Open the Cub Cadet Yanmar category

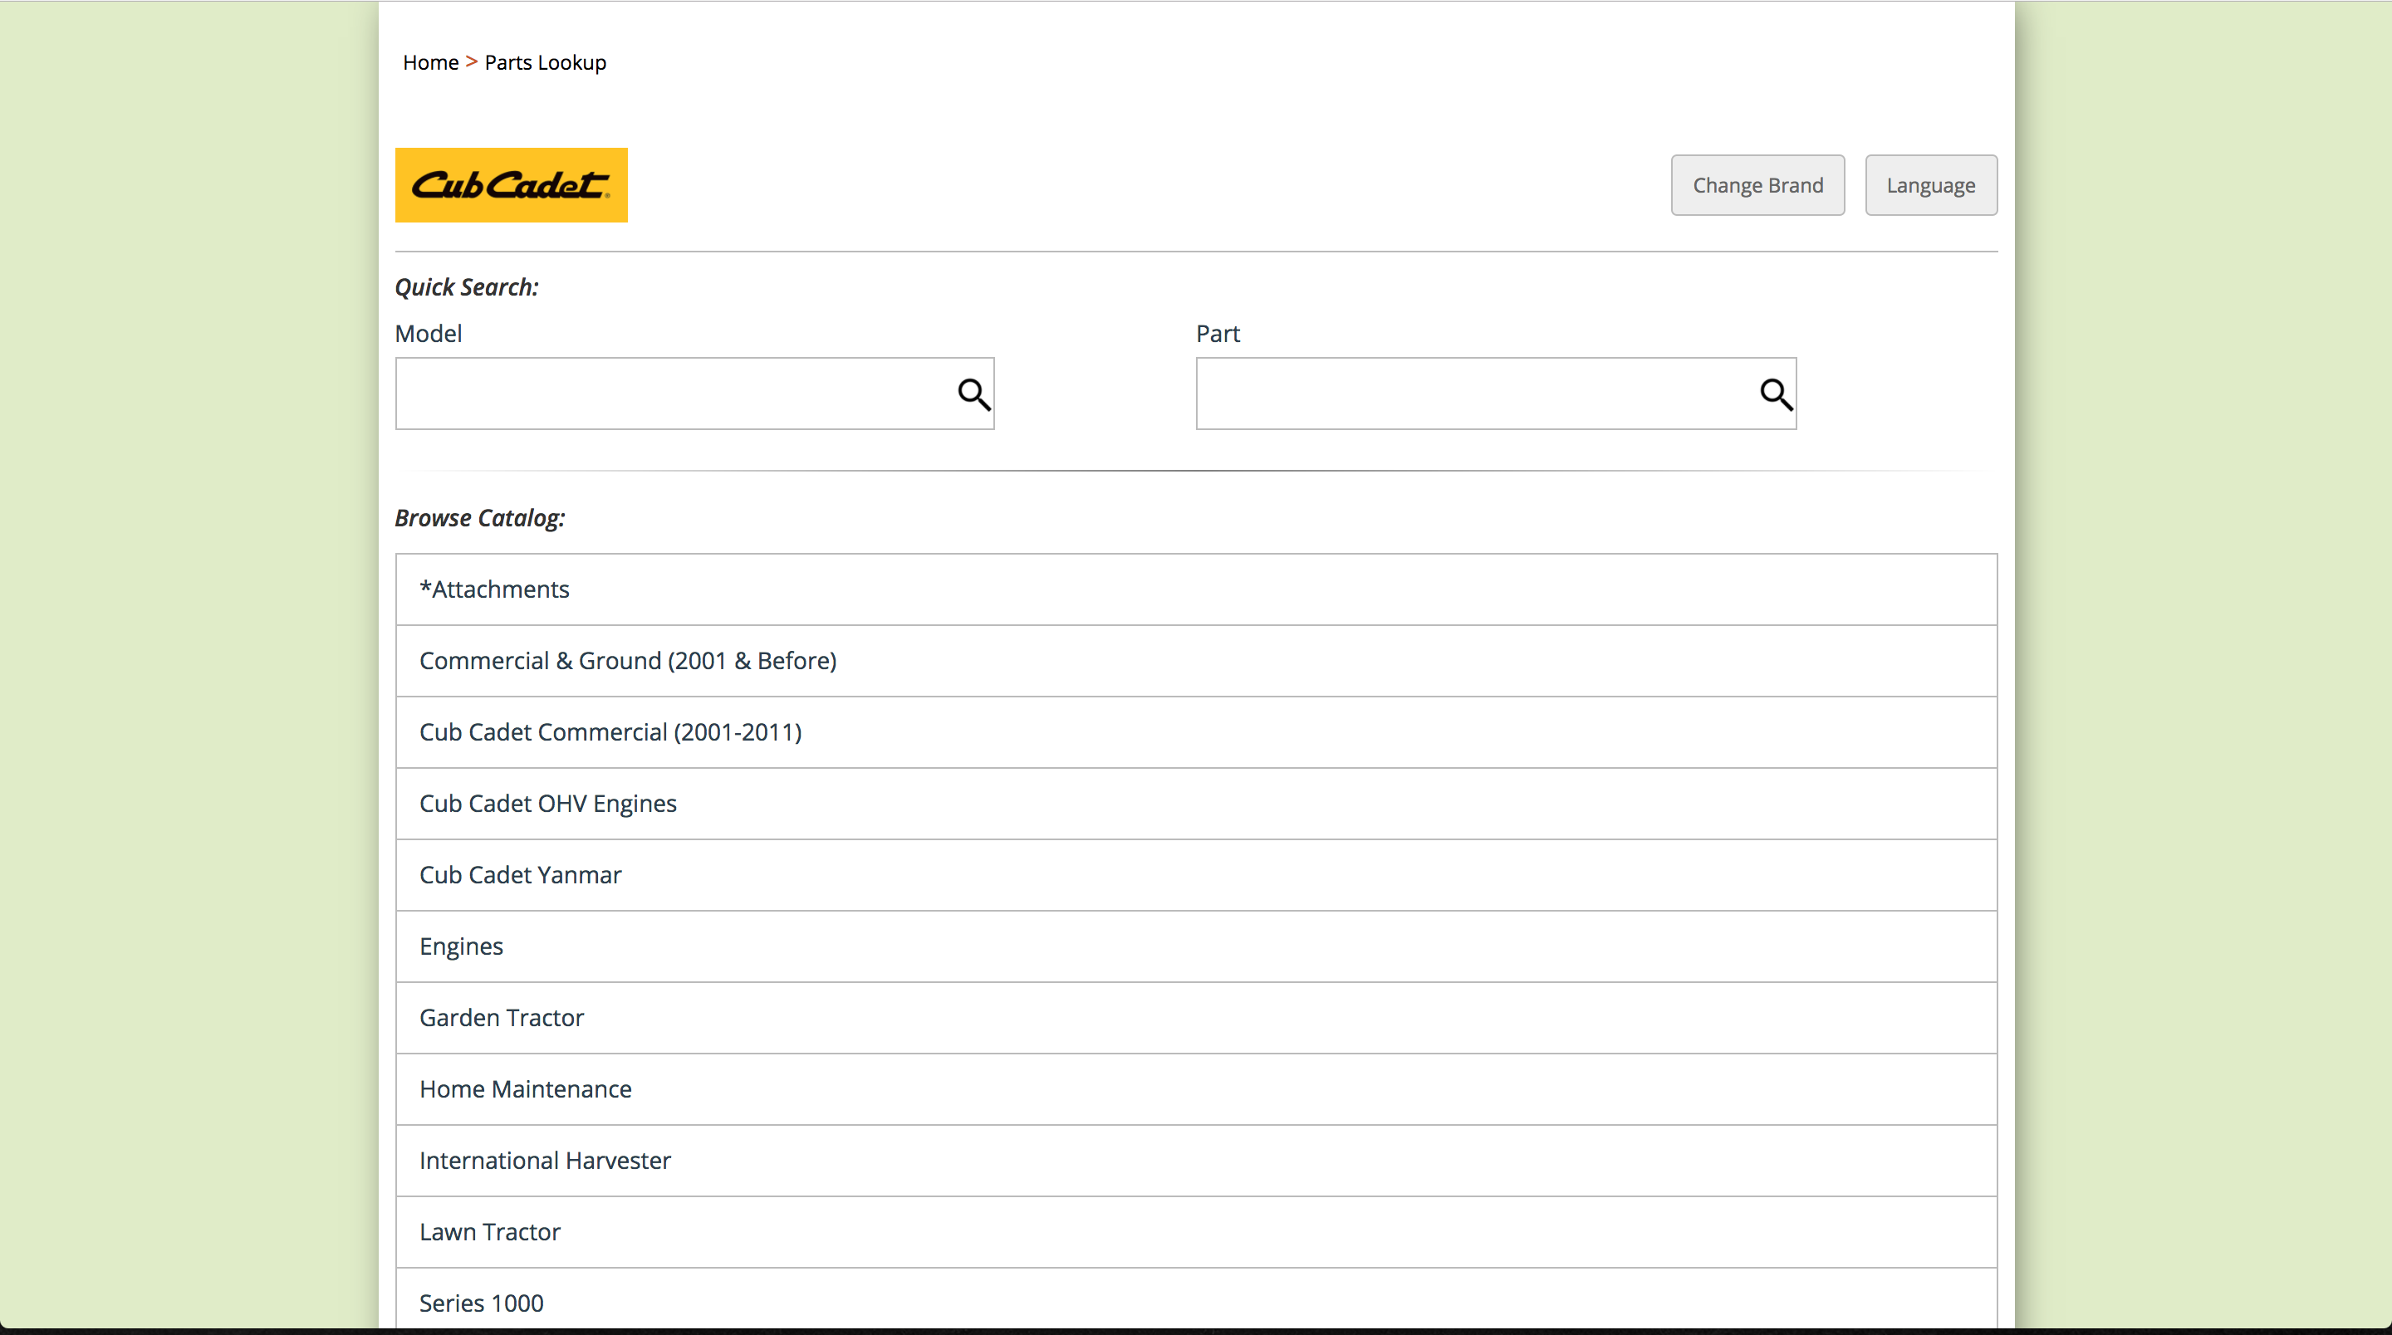(1196, 875)
